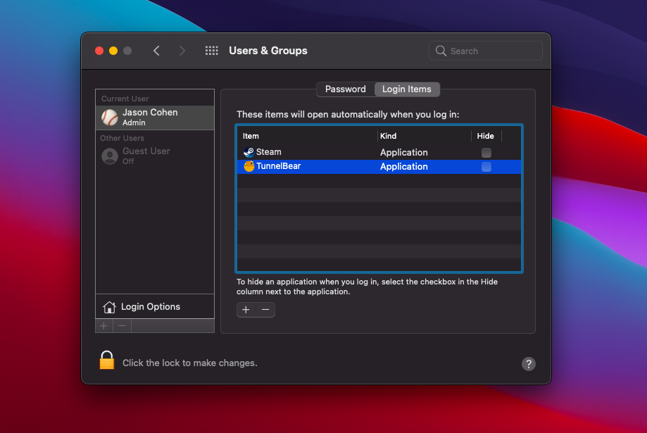This screenshot has height=433, width=647.
Task: Select the Login Items tab
Action: [407, 89]
